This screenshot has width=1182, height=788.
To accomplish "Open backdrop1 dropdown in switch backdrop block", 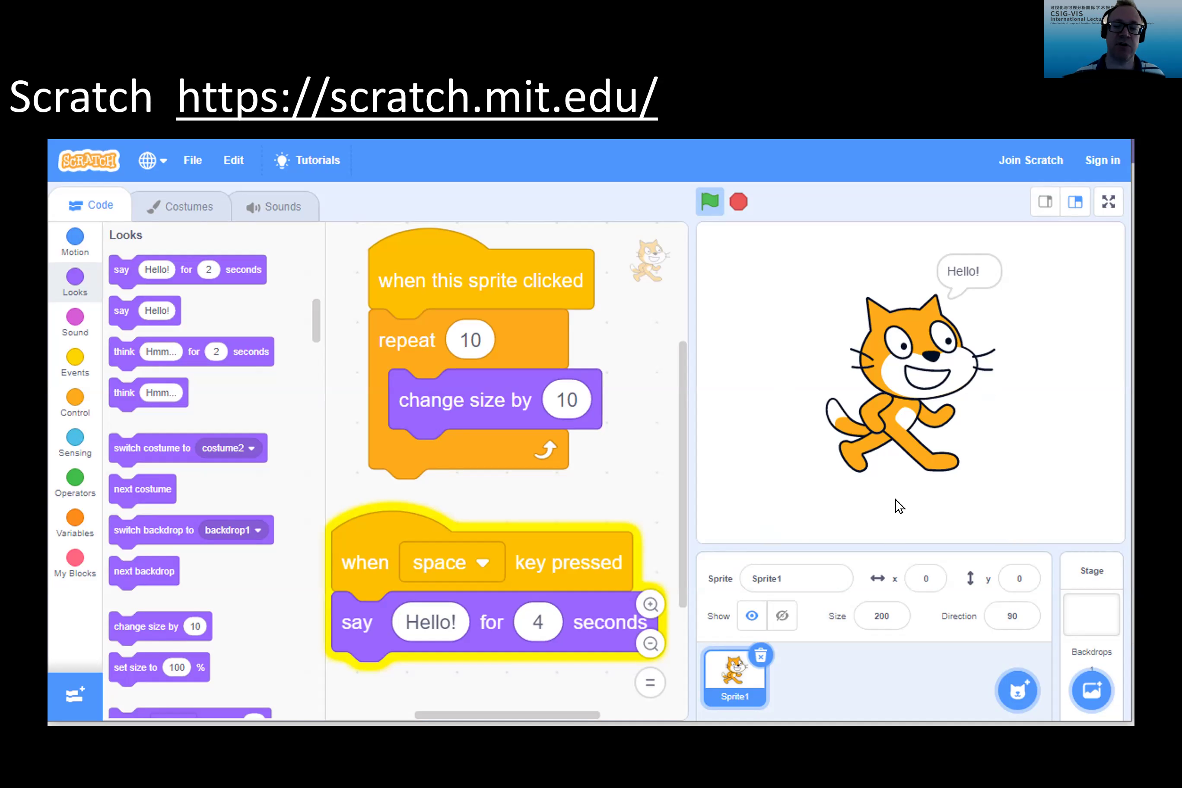I will (233, 530).
